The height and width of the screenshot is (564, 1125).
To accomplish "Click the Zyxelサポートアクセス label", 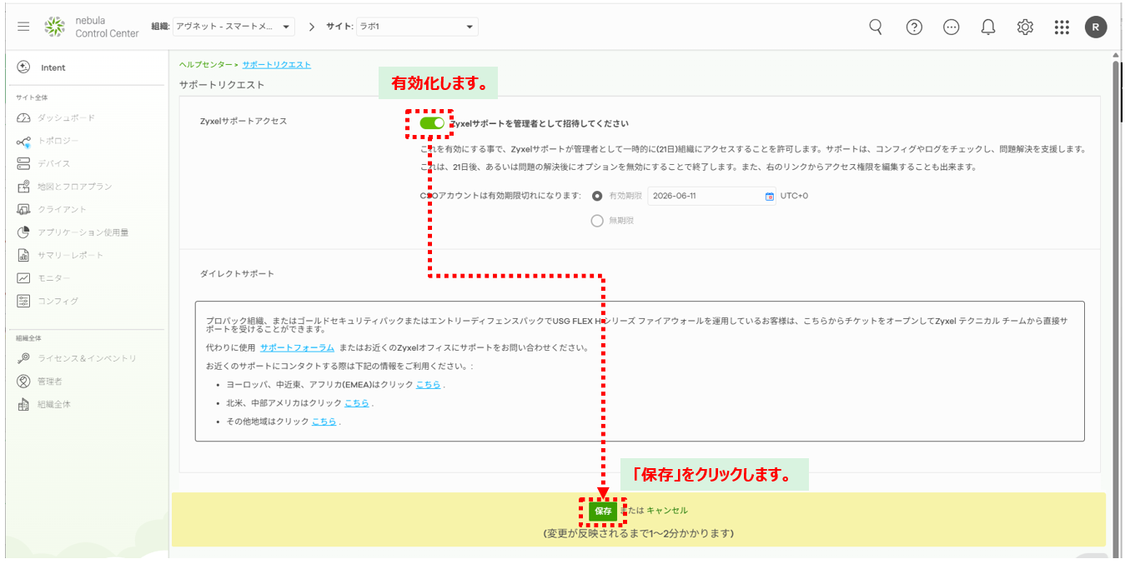I will (x=243, y=122).
